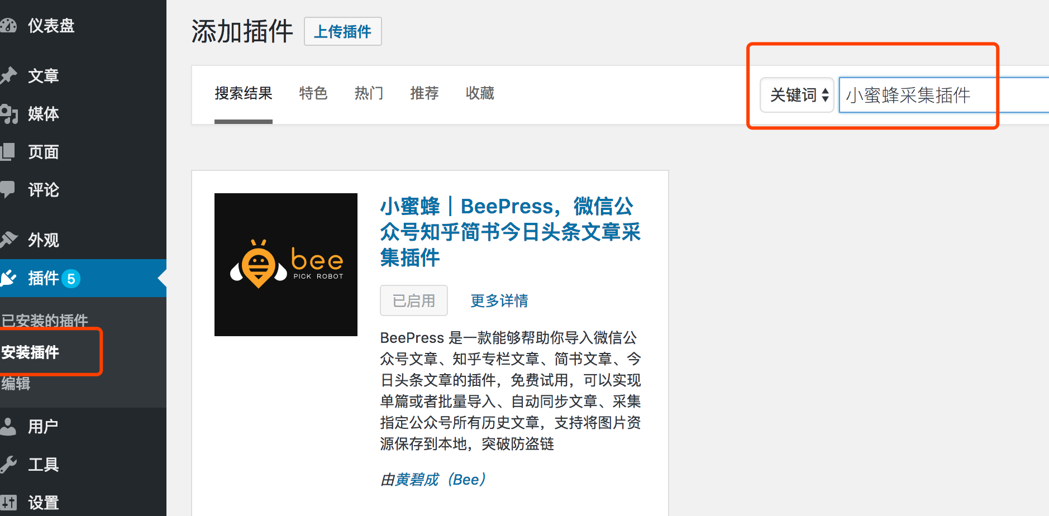The width and height of the screenshot is (1049, 516).
Task: Switch to the 热门 tab
Action: [x=369, y=93]
